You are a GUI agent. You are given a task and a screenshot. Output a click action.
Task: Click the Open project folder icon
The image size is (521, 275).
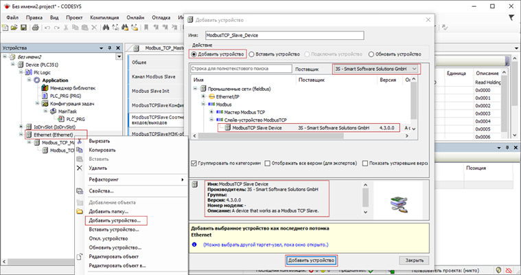click(x=14, y=27)
